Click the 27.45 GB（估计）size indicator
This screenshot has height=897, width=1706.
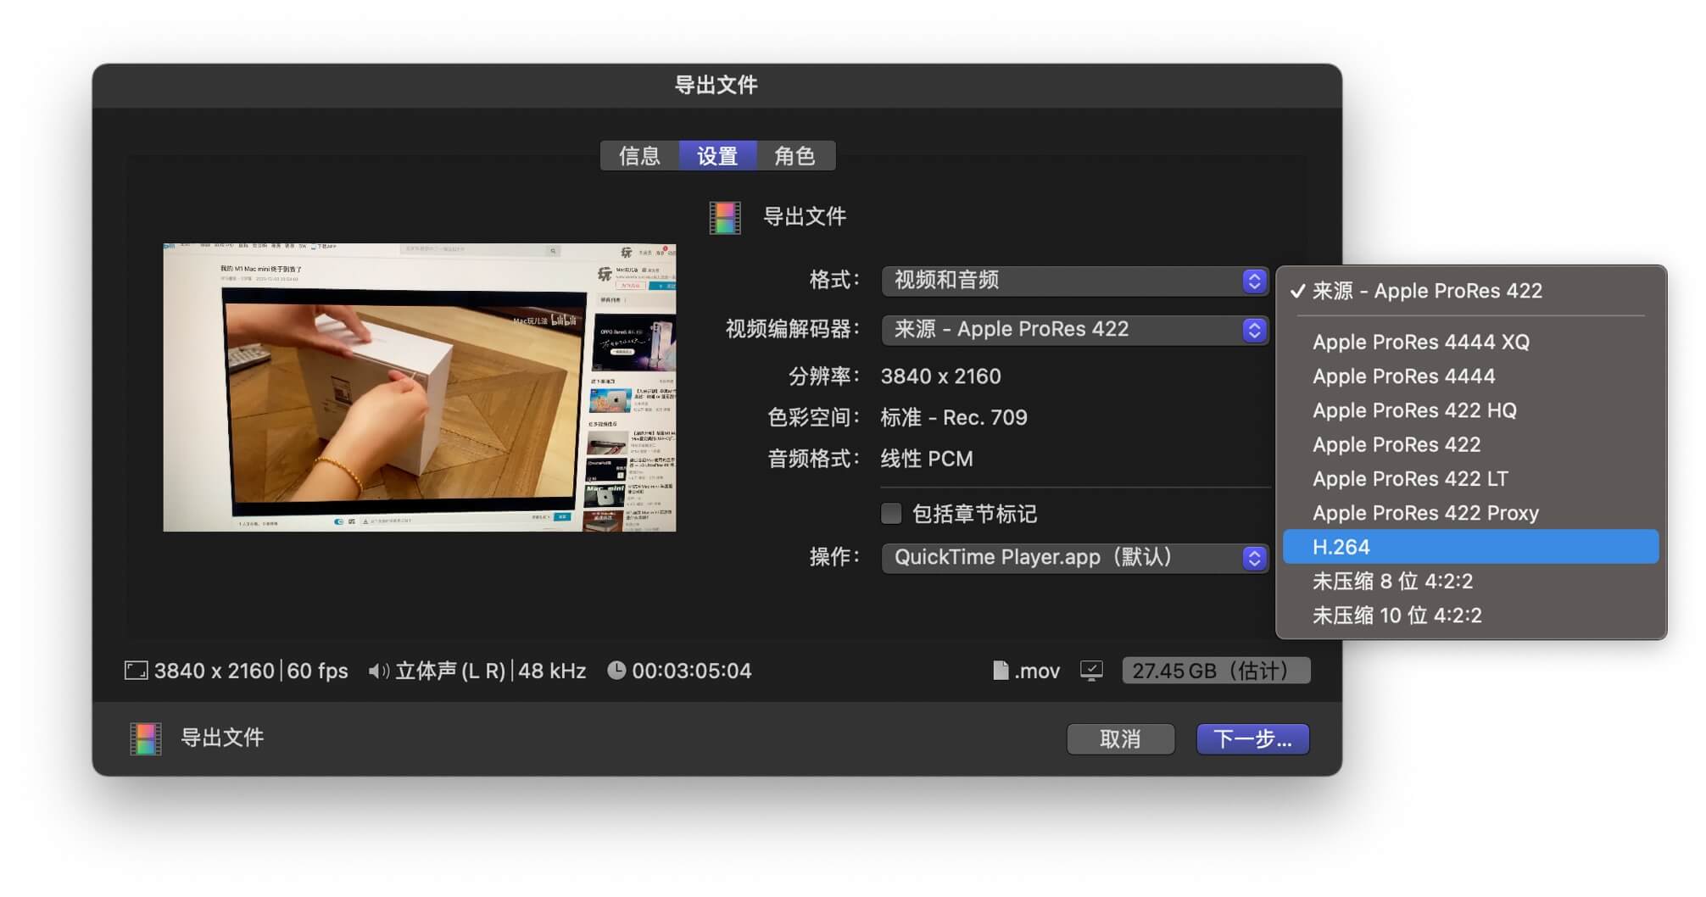1216,671
